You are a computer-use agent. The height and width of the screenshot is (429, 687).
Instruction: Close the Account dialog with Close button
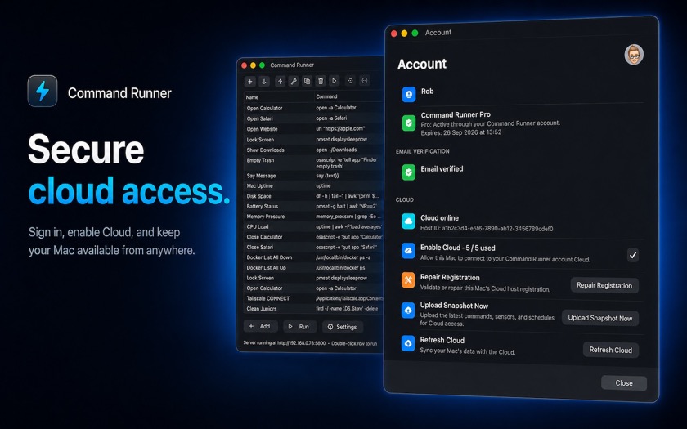click(x=624, y=383)
